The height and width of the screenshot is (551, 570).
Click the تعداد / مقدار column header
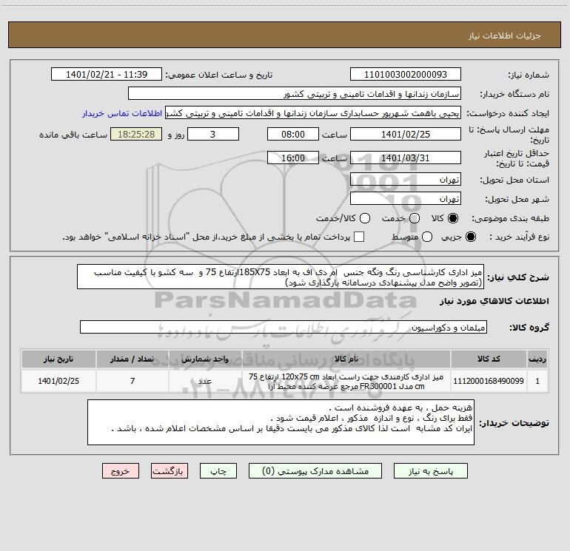pos(133,359)
